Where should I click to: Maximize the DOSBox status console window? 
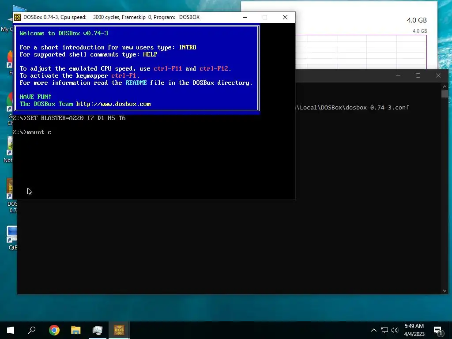[x=418, y=75]
